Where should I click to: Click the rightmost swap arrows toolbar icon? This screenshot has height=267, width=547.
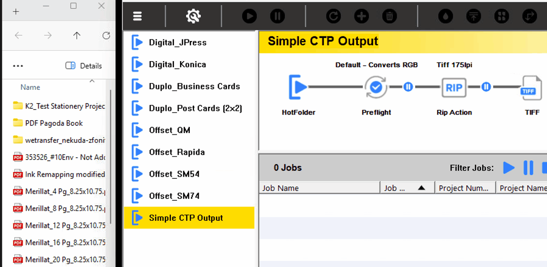pos(530,16)
